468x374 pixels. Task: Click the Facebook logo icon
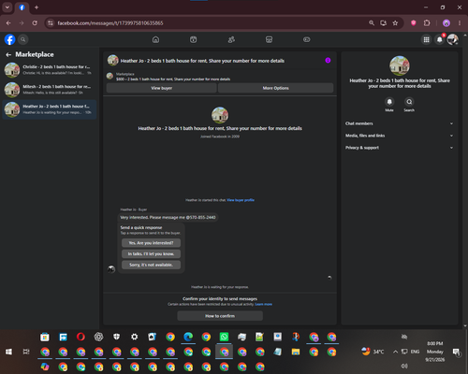click(x=9, y=39)
